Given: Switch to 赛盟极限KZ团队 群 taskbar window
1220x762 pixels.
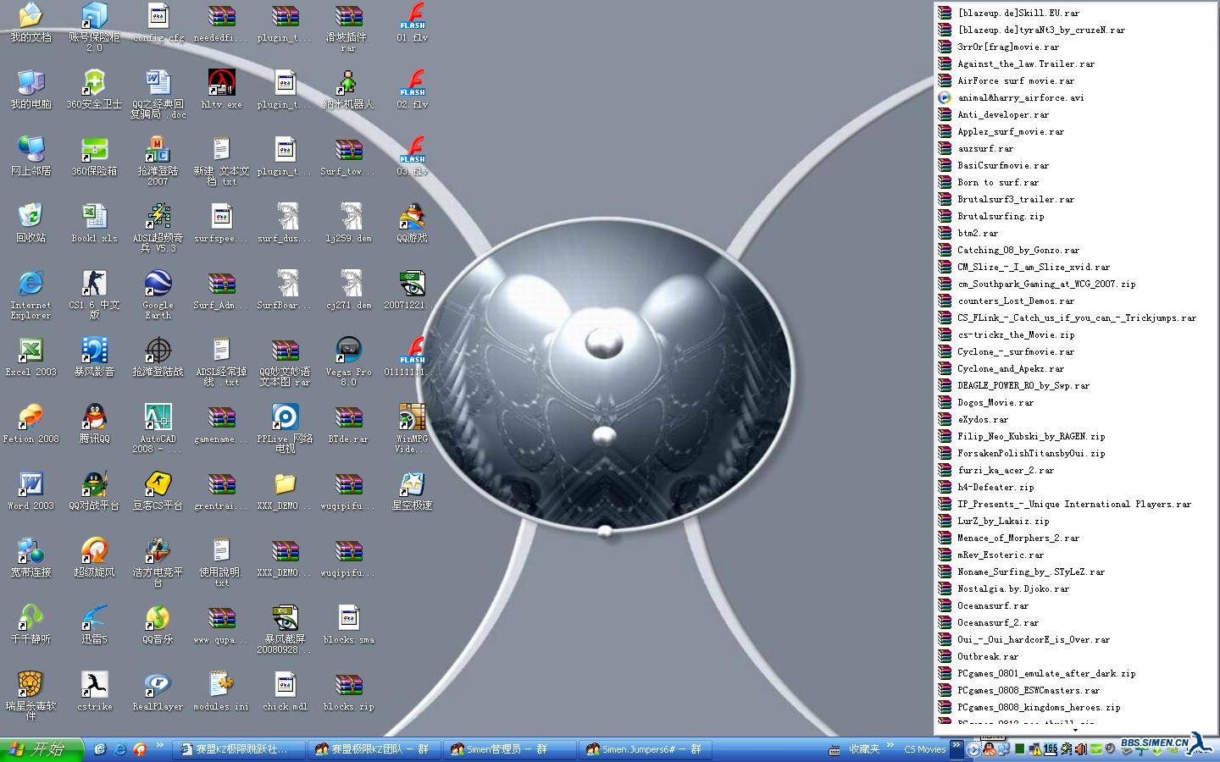Looking at the screenshot, I should point(374,749).
